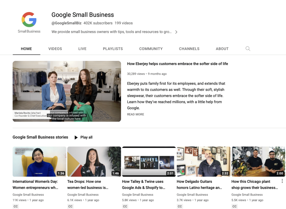Click channel name under International Women's Day video

(28, 194)
